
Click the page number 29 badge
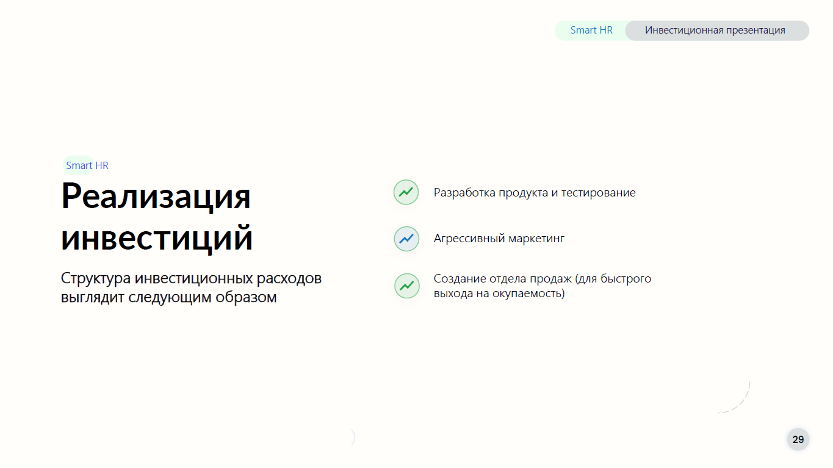coord(798,439)
